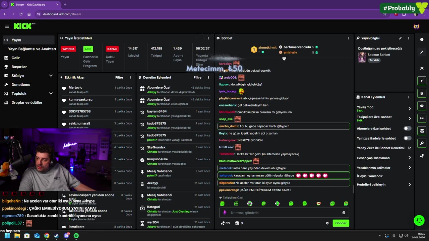This screenshot has height=241, width=429.
Task: Toggle Abonelere özel sohbet switch
Action: pos(407,129)
